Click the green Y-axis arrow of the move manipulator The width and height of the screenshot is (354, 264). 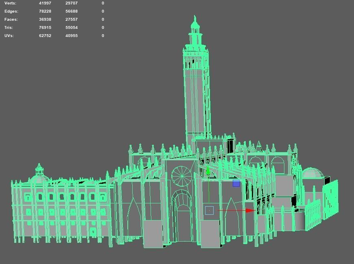coord(208,171)
